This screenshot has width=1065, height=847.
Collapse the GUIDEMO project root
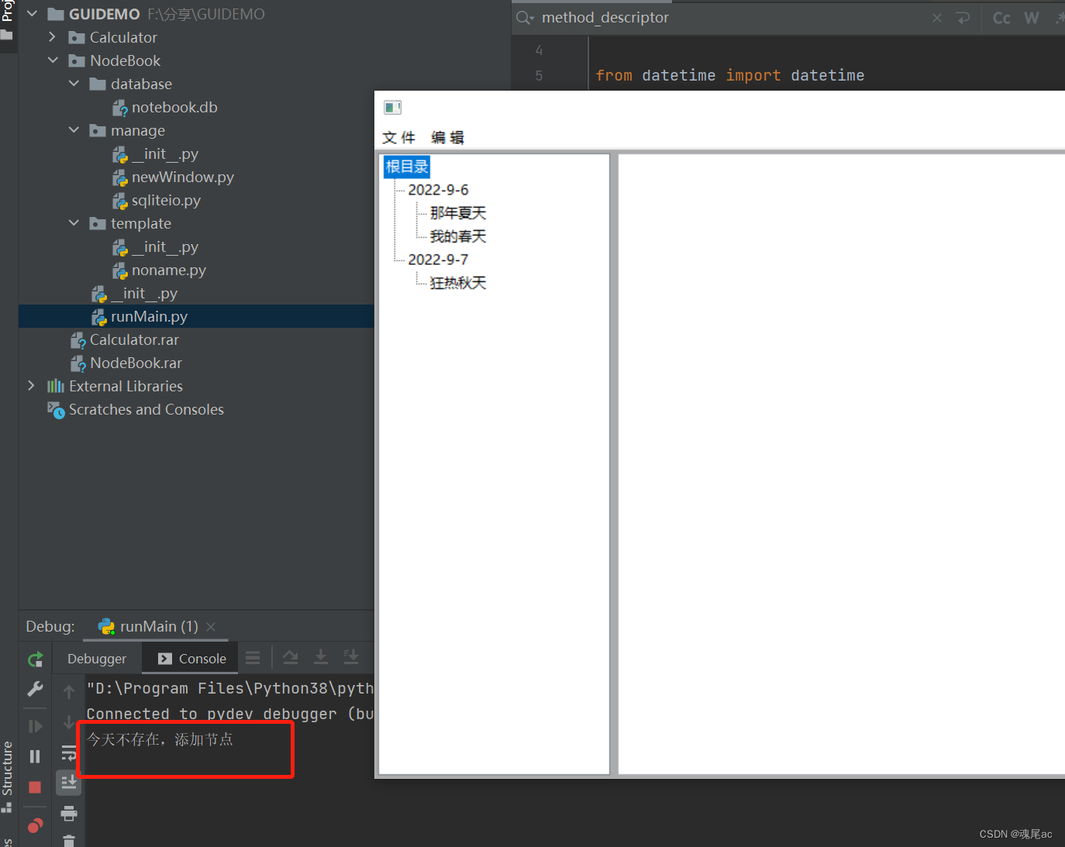(32, 14)
